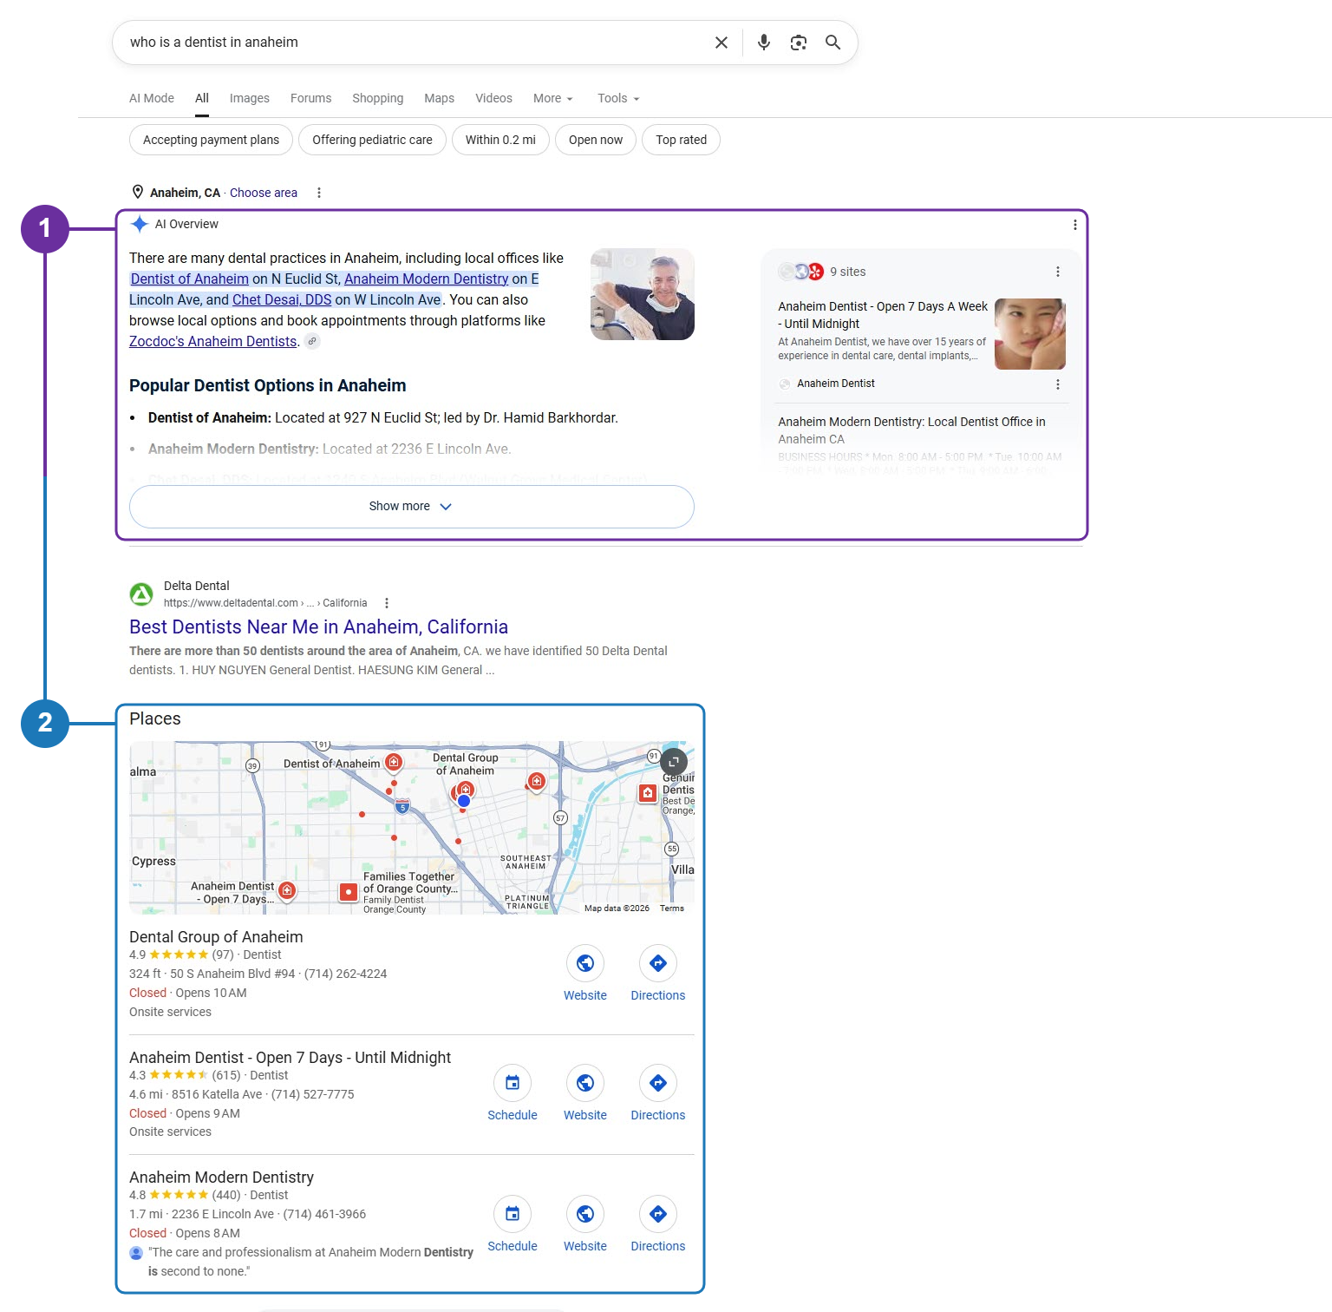
Task: Start voice search with the microphone icon
Action: pos(764,43)
